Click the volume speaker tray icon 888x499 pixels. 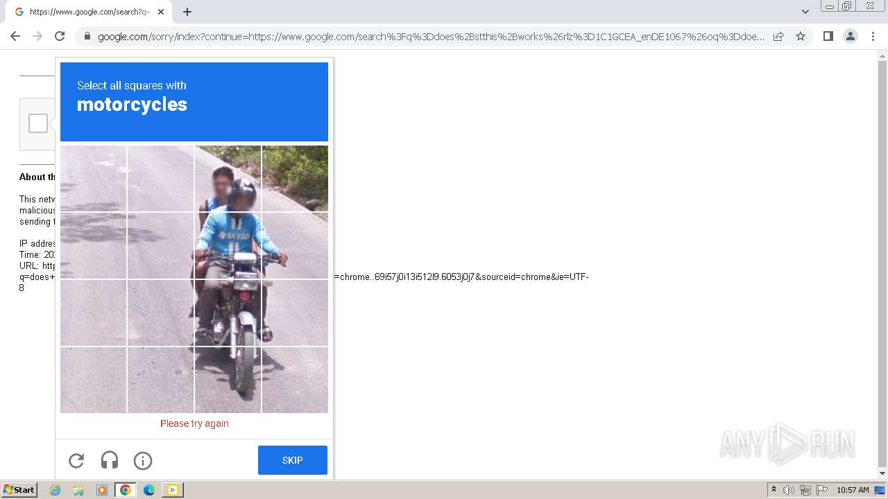point(789,490)
